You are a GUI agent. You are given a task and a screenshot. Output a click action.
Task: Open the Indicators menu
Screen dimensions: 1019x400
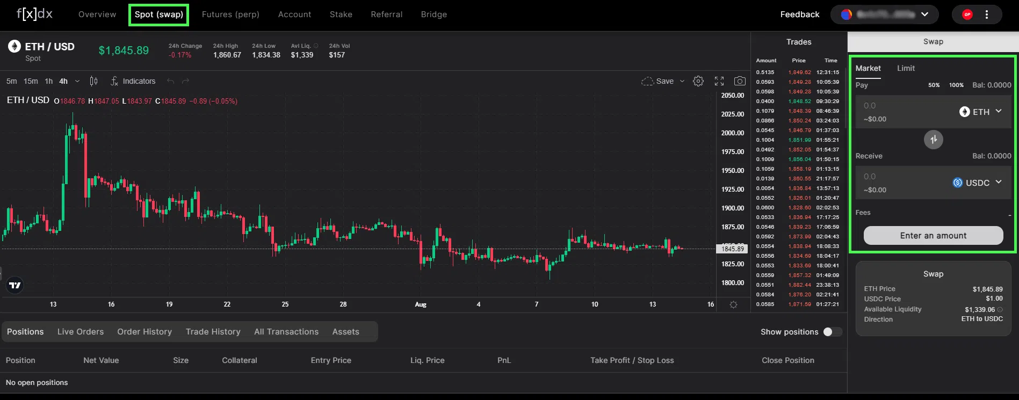pos(133,81)
